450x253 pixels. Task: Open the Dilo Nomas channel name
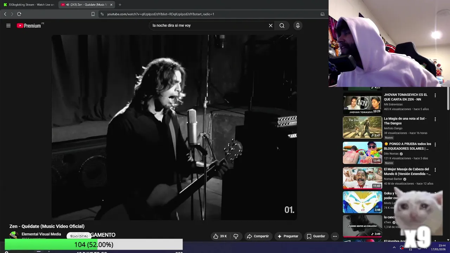coord(392,154)
